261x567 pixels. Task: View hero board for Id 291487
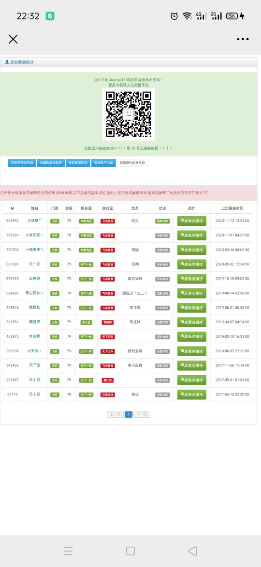point(192,380)
